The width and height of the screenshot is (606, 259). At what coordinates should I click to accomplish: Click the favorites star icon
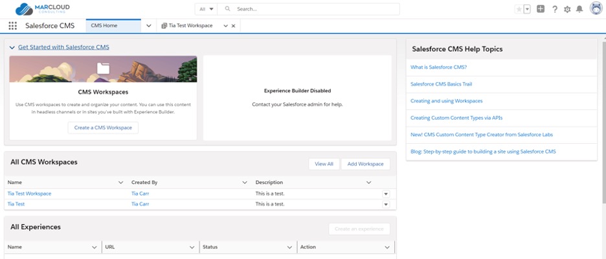[519, 9]
